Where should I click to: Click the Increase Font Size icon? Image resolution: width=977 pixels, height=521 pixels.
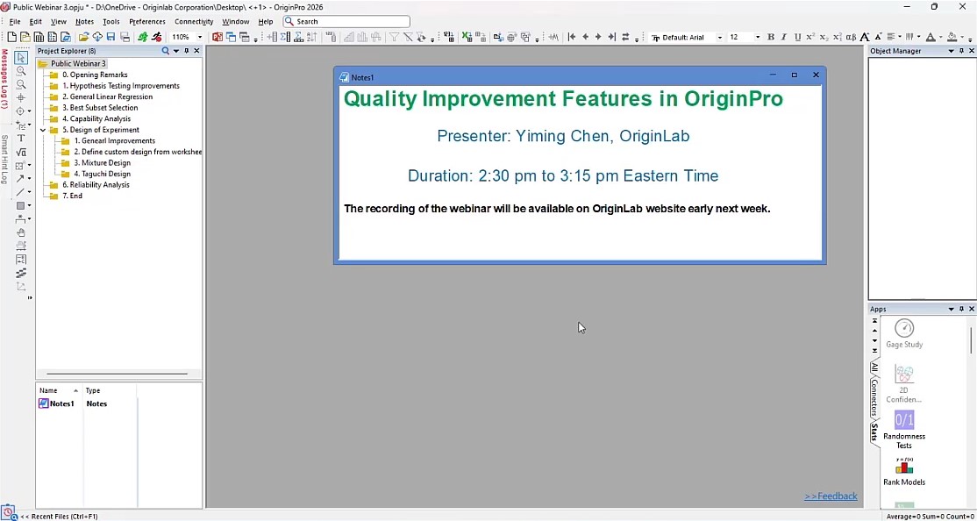(x=866, y=37)
